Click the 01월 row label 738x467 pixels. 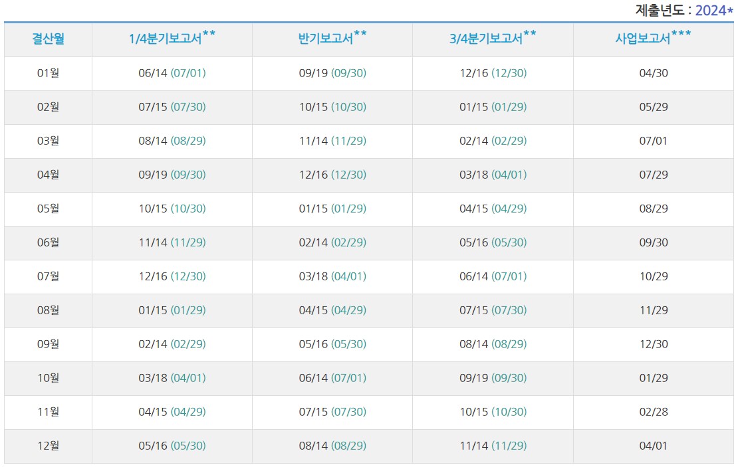(x=48, y=73)
